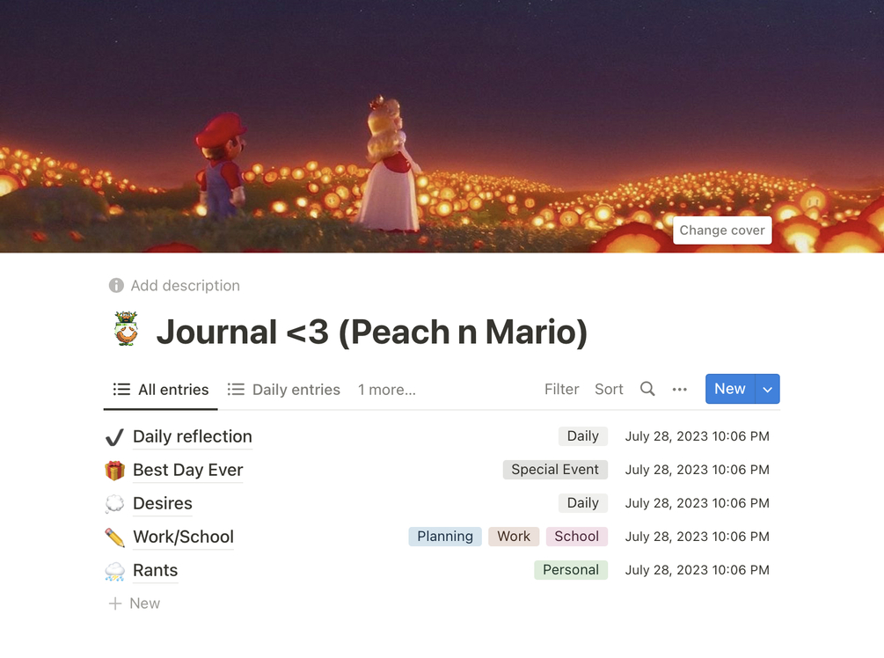Viewport: 884px width, 658px height.
Task: Click the date on Daily reflection row
Action: (x=697, y=436)
